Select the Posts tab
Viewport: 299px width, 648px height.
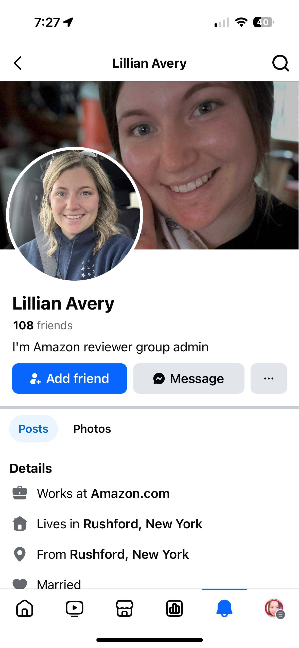[33, 429]
